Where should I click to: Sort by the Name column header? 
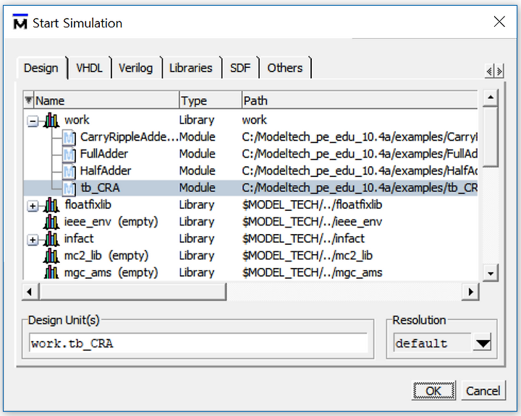coord(106,100)
